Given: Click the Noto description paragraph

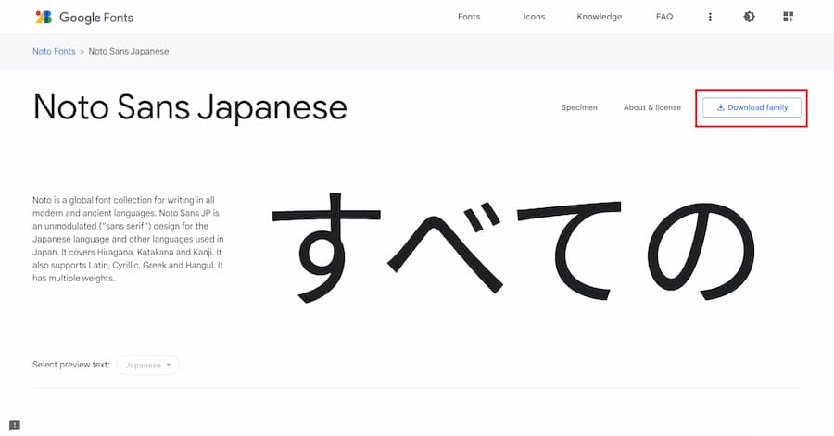Looking at the screenshot, I should click(x=128, y=239).
